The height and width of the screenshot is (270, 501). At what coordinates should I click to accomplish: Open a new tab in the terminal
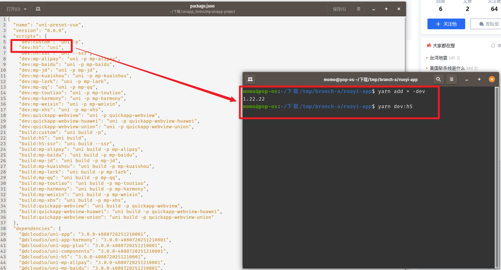coord(250,79)
